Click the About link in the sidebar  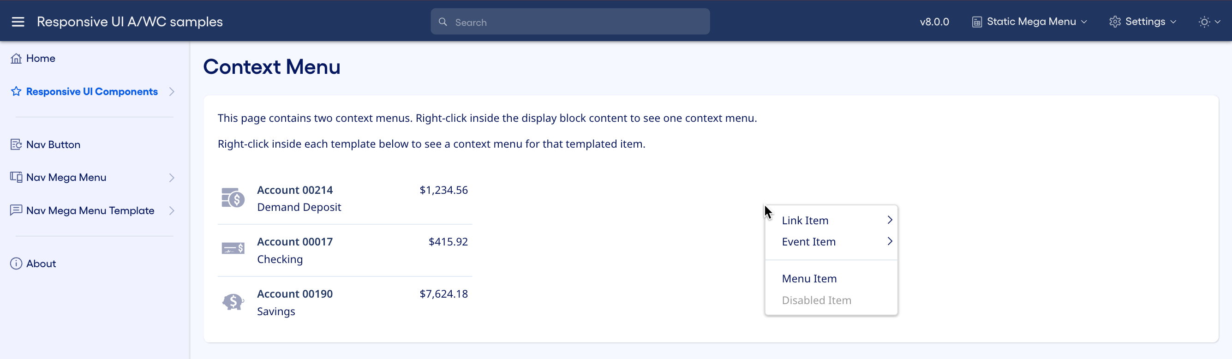tap(41, 263)
